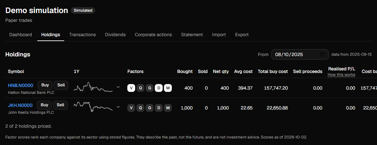The image size is (377, 145).
Task: Switch to the Statement tab
Action: click(x=192, y=35)
